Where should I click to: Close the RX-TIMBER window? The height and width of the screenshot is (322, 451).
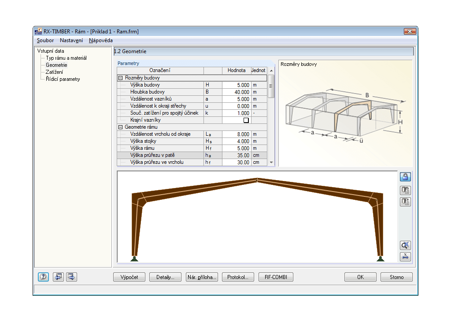click(410, 31)
